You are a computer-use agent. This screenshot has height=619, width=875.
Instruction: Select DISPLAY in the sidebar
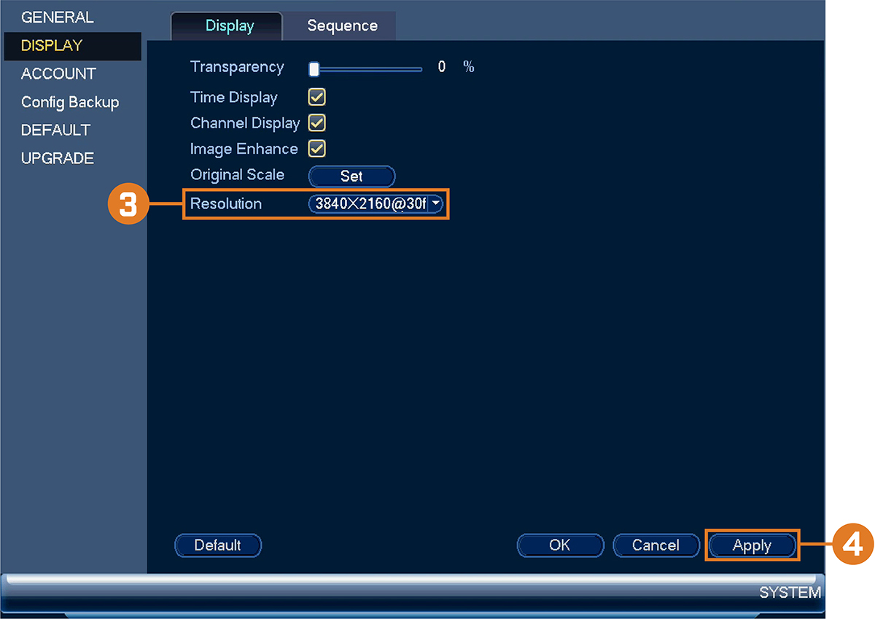click(72, 45)
